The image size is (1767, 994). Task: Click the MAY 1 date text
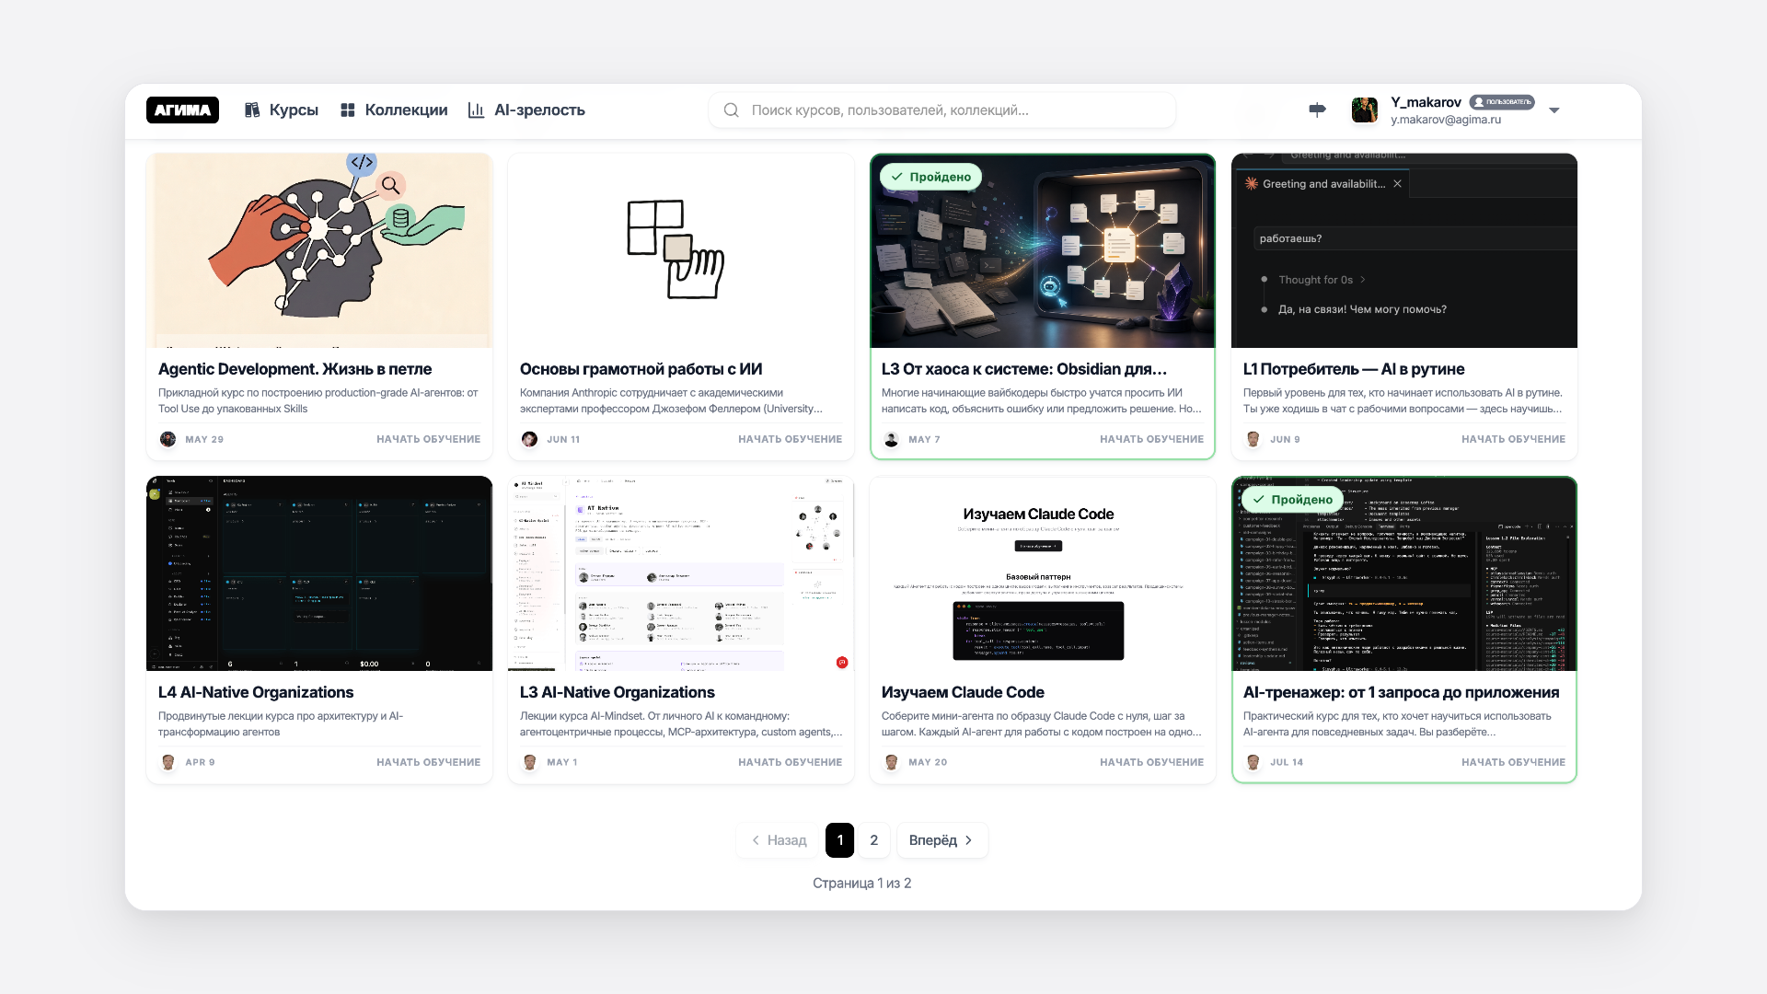pos(561,762)
